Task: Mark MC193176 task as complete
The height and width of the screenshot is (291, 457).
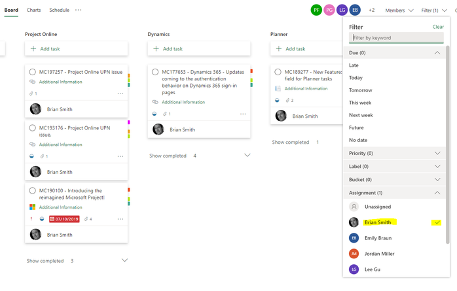Action: point(32,128)
